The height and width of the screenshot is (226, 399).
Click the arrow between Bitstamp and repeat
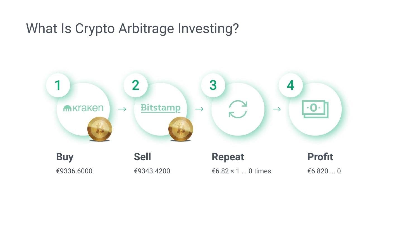coord(199,109)
